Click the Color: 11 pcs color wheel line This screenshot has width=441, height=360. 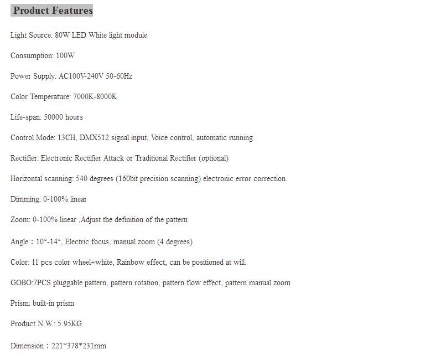[128, 263]
